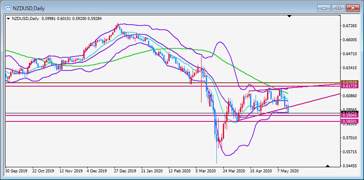The width and height of the screenshot is (364, 180).
Task: Click the 15 Apr 2020 date label
Action: [262, 171]
